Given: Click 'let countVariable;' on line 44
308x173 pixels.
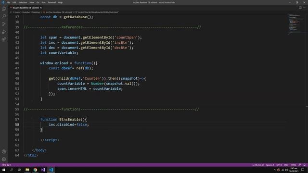Looking at the screenshot, I should tap(59, 53).
